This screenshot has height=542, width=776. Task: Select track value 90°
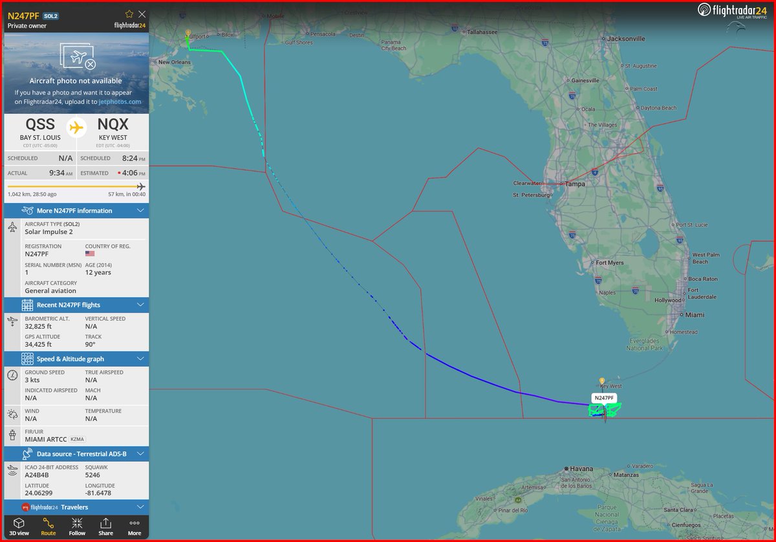click(91, 345)
